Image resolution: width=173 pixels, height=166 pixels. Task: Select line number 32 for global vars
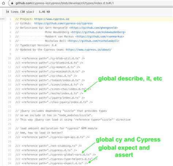[9, 155]
